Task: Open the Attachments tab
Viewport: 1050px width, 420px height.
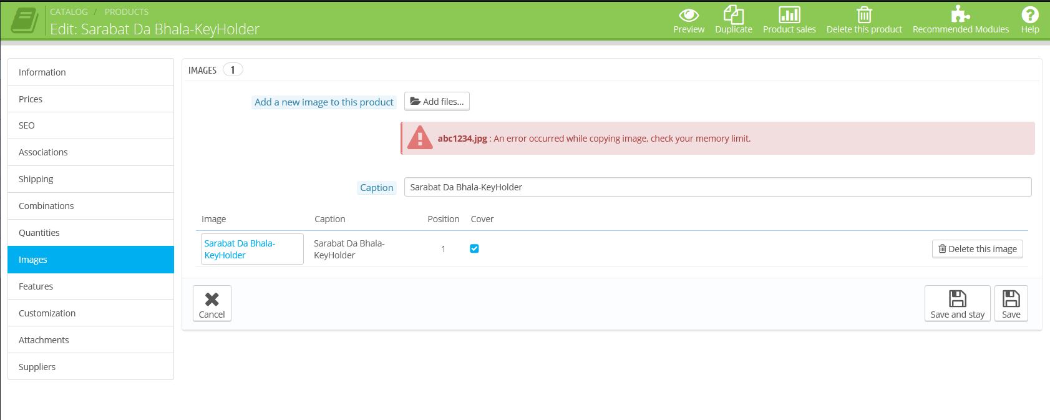Action: tap(90, 340)
